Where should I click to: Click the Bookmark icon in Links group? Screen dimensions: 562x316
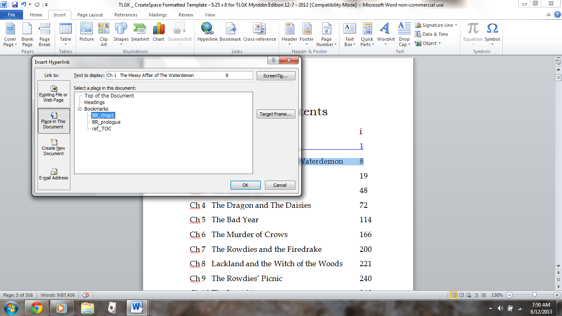tap(230, 33)
